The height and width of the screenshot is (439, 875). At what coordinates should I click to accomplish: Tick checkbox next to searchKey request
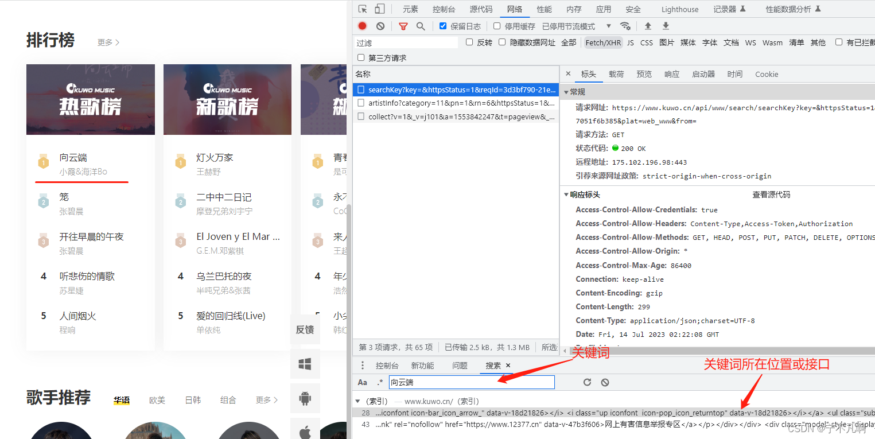click(x=361, y=90)
